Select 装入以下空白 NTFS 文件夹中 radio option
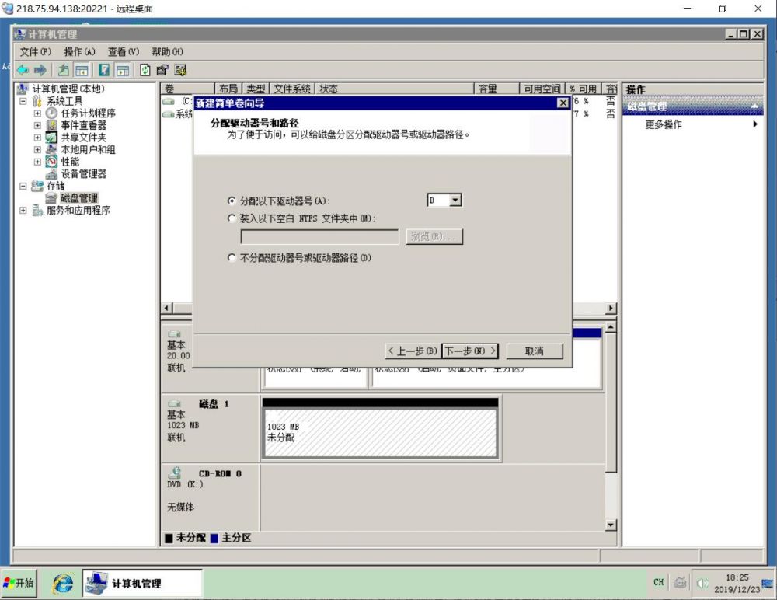Screen dimensions: 777x600 [232, 219]
